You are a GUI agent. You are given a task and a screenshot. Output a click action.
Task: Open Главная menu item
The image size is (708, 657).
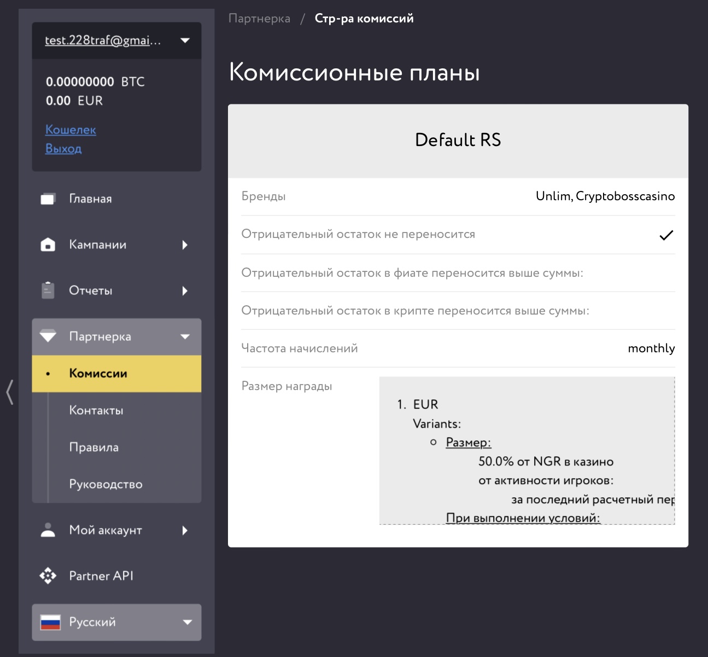tap(116, 199)
